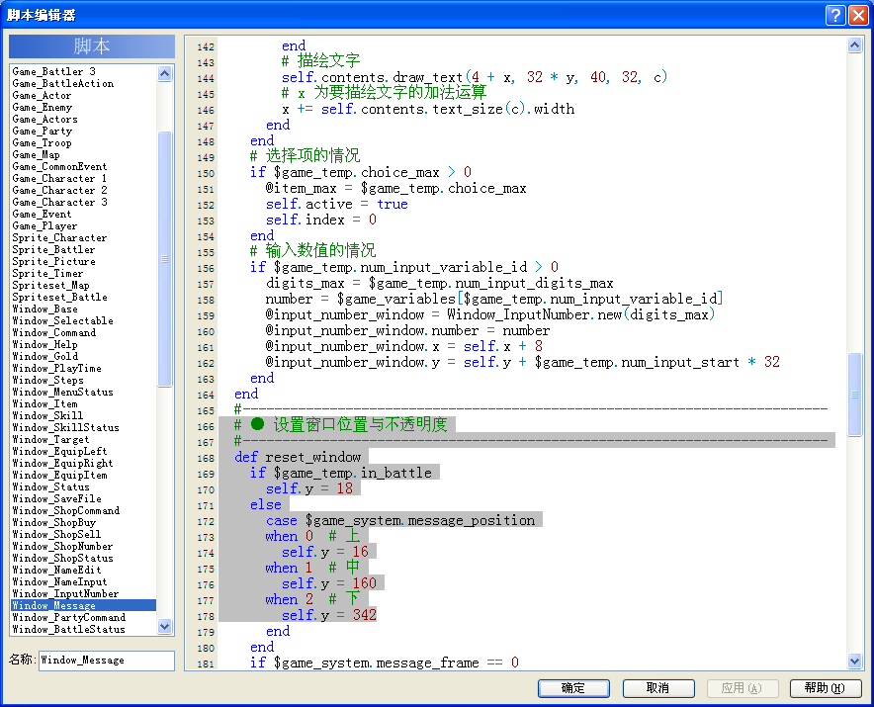Click code editor scroll down arrow

(854, 662)
